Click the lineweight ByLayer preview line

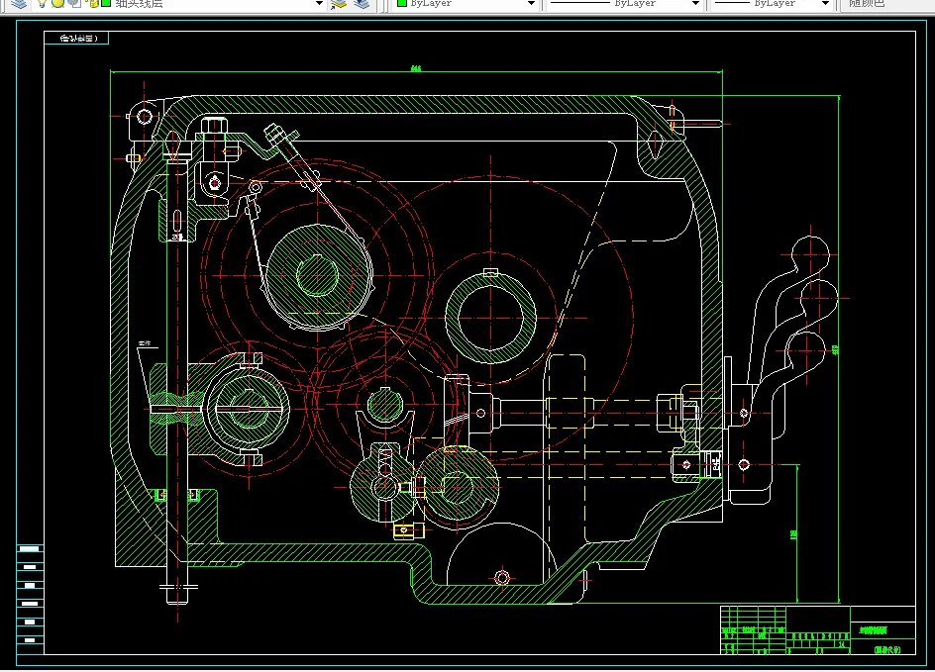[733, 4]
